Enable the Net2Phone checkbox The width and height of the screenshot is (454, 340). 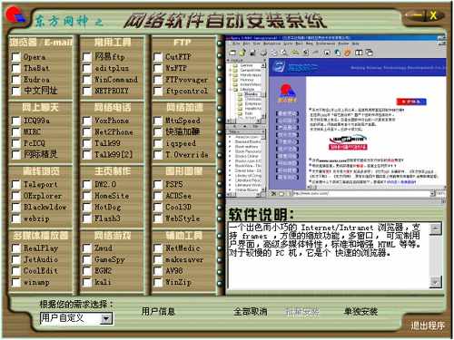point(87,132)
